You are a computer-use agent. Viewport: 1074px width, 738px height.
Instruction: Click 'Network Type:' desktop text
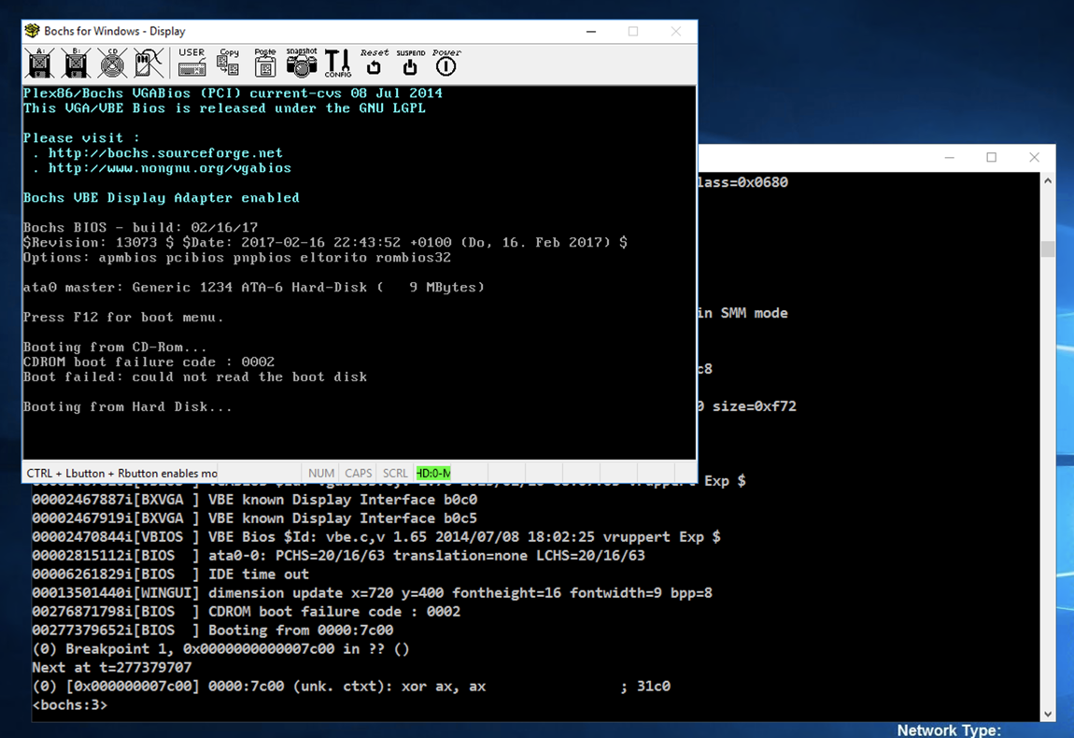click(949, 730)
